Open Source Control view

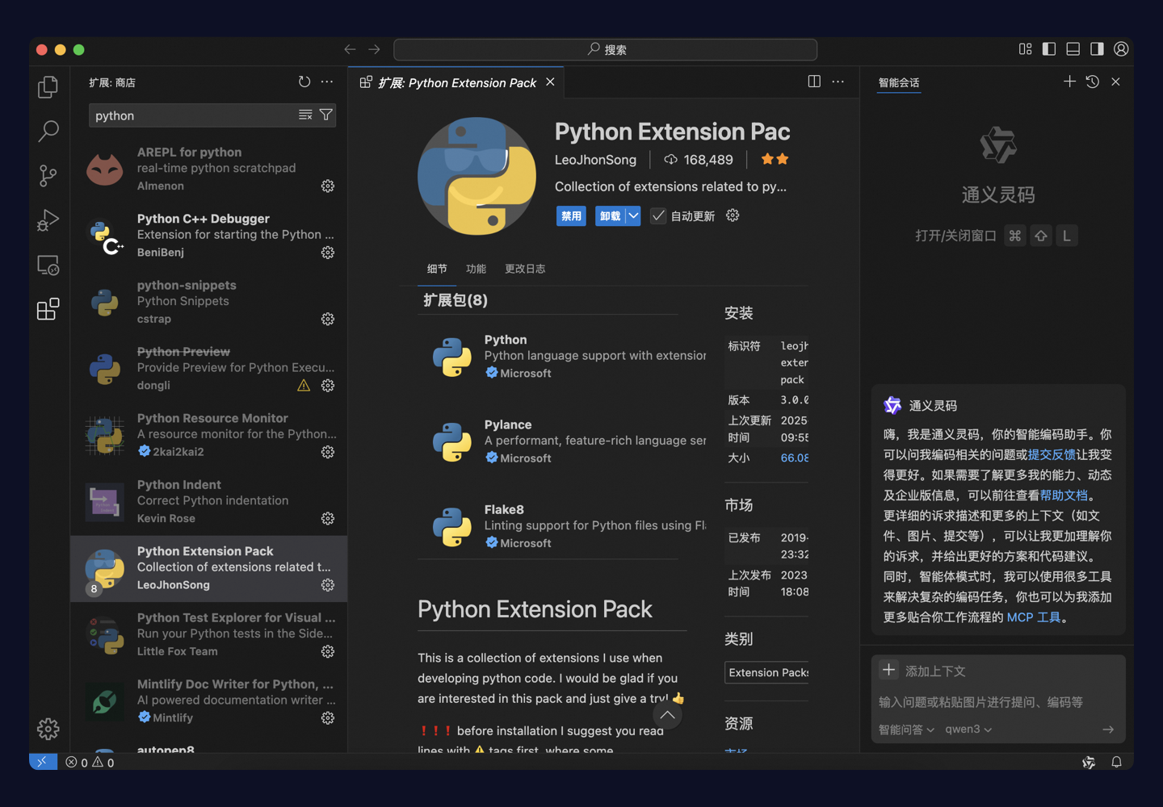[48, 175]
